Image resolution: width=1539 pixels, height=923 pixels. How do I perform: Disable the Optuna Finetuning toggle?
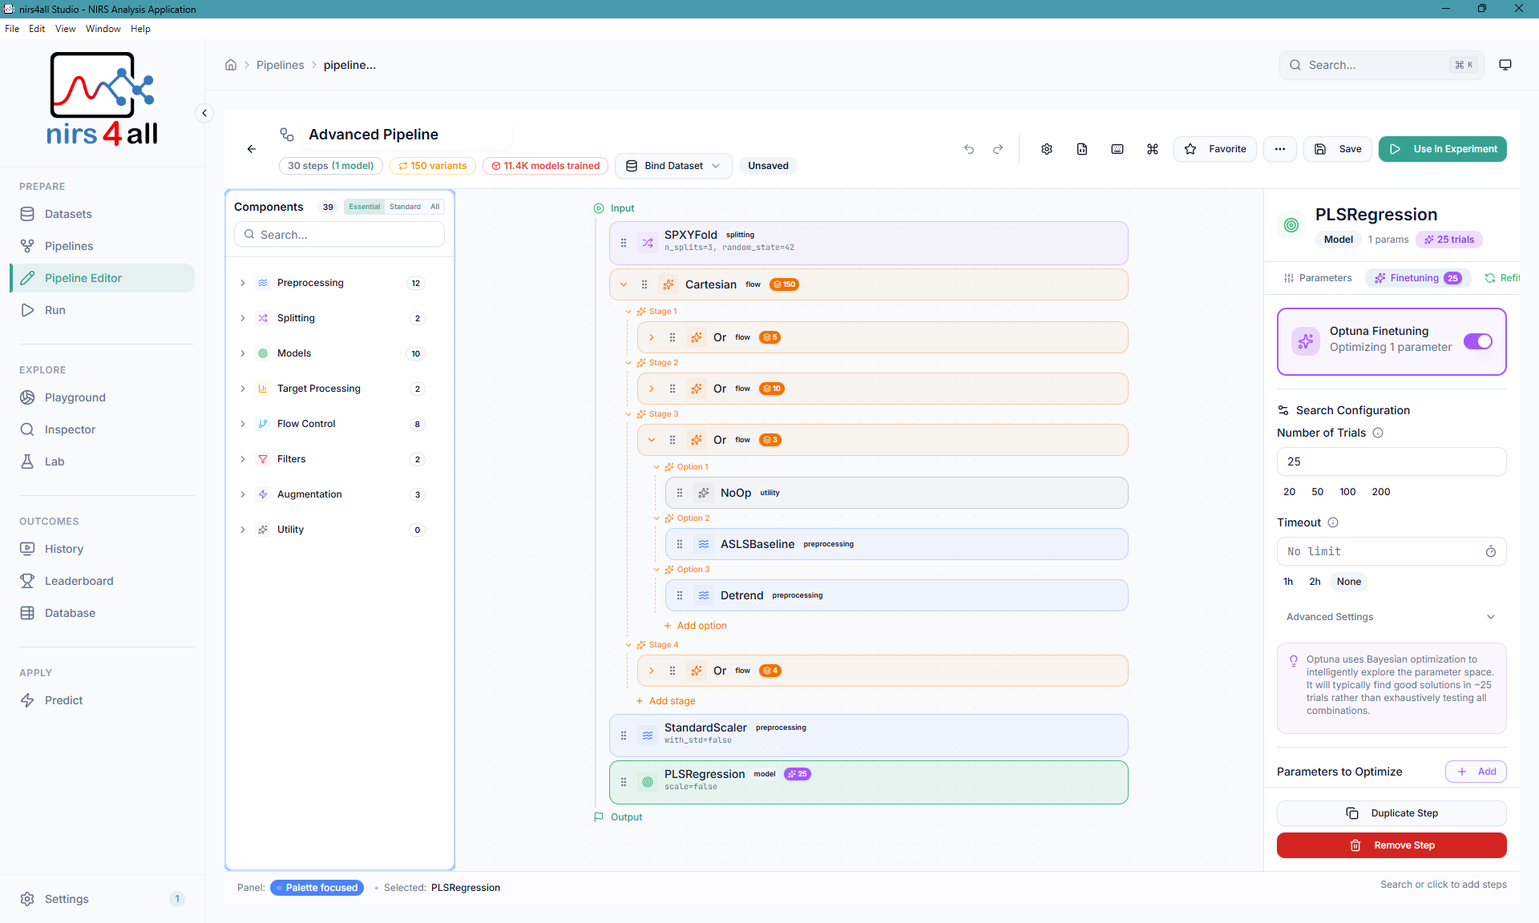pyautogui.click(x=1477, y=341)
